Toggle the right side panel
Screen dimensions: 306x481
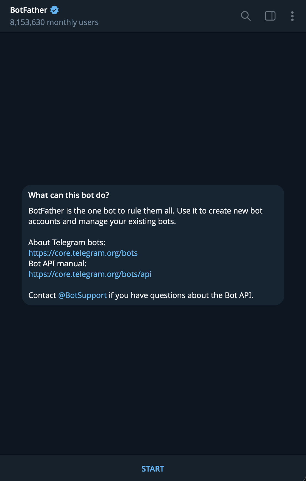(270, 16)
